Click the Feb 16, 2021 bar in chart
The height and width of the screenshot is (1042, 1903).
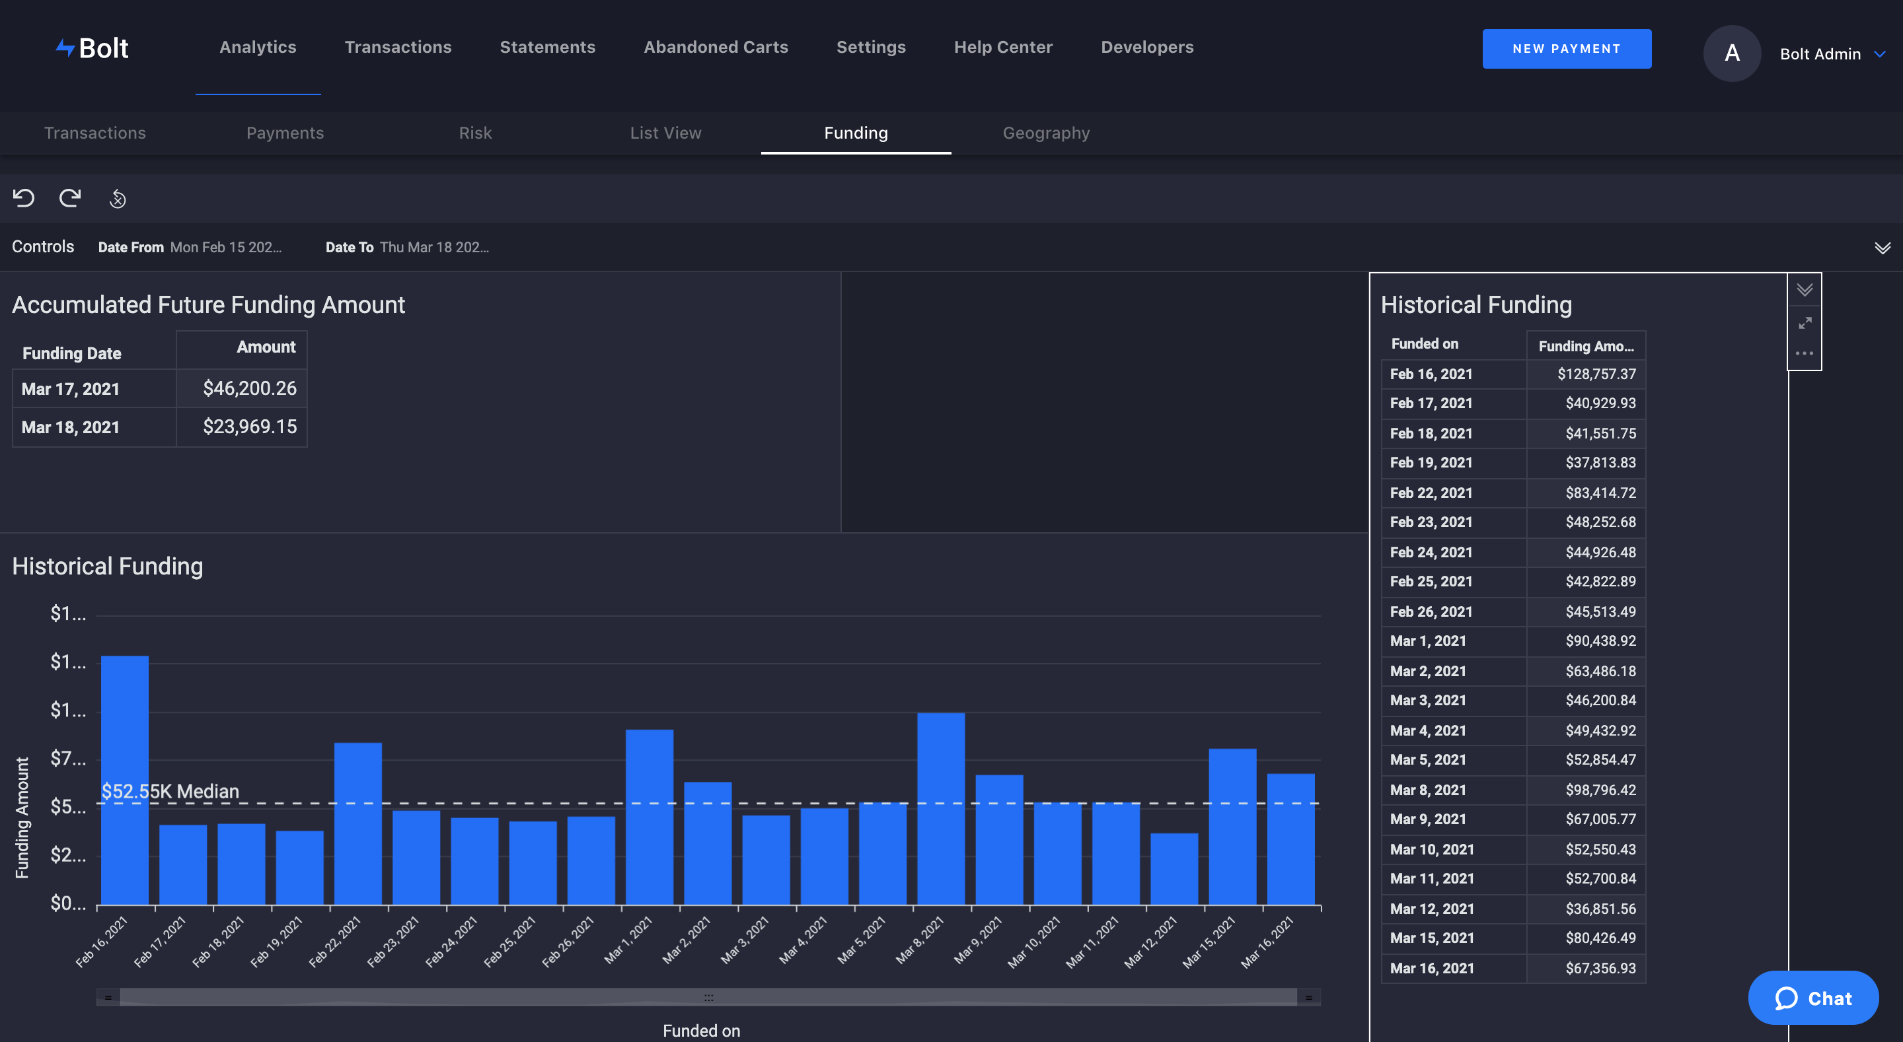(125, 780)
